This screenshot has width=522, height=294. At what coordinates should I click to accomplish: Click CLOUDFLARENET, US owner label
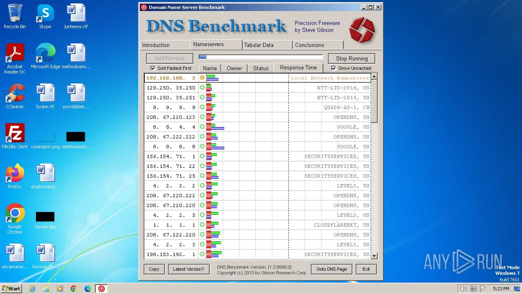coord(341,225)
